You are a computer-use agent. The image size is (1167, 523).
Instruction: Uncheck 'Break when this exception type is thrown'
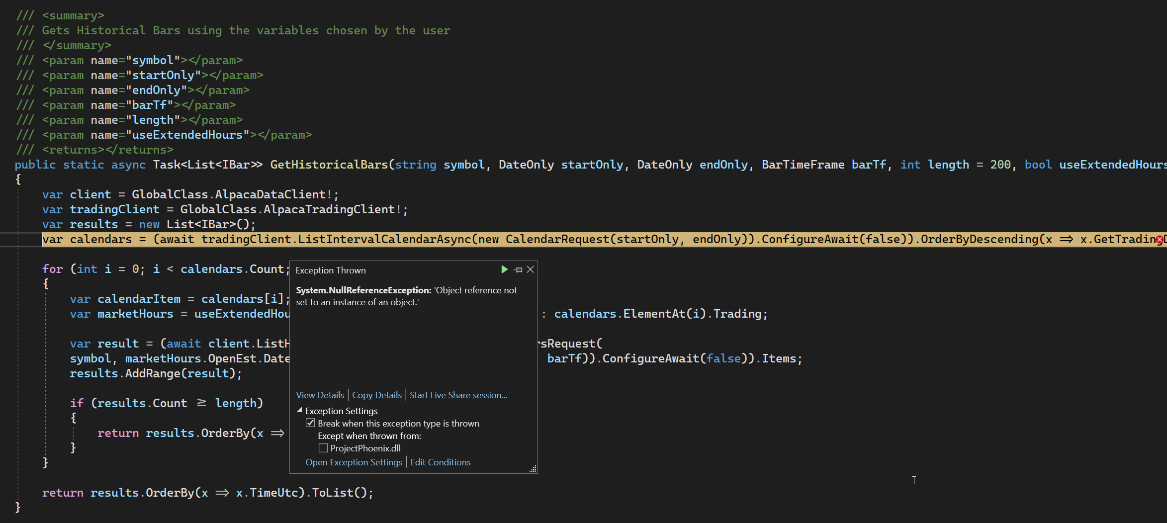[x=310, y=423]
